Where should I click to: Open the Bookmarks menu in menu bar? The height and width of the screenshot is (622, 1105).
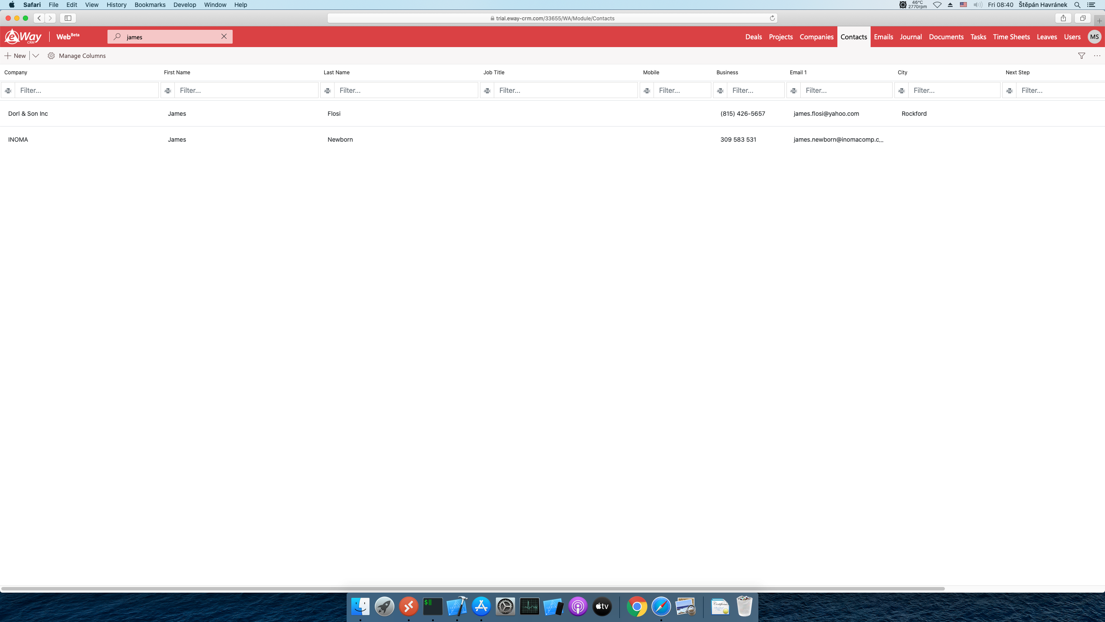150,5
